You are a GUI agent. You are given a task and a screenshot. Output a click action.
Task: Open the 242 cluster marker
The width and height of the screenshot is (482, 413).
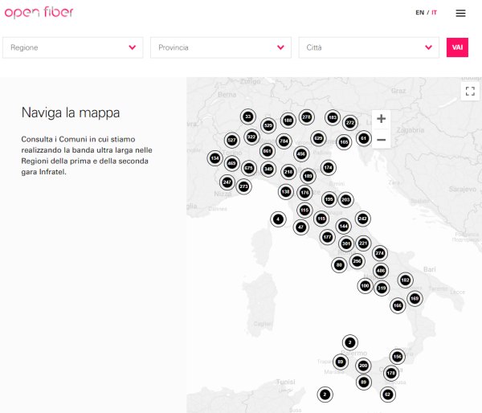click(x=363, y=219)
